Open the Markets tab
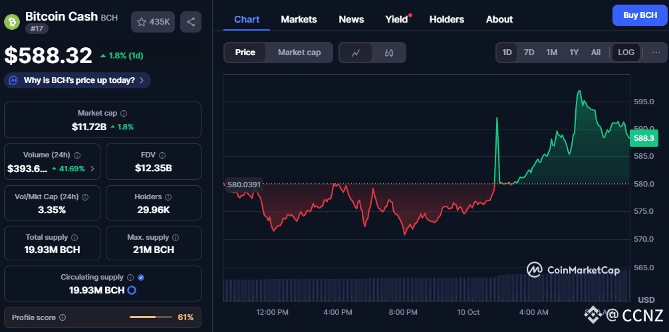 (299, 19)
